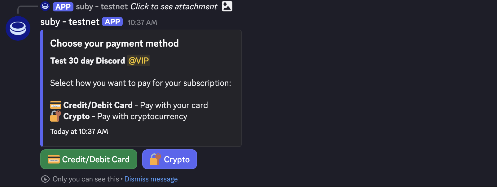Click the 10:37 AM message timestamp
This screenshot has height=187, width=497.
[142, 23]
